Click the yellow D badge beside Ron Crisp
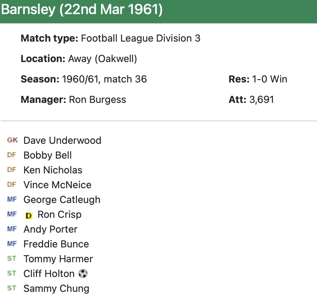This screenshot has width=317, height=301. (29, 215)
